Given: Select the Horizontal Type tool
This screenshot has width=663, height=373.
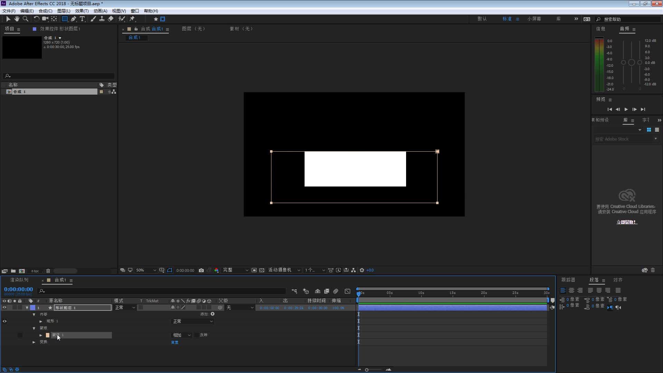Looking at the screenshot, I should pos(82,19).
